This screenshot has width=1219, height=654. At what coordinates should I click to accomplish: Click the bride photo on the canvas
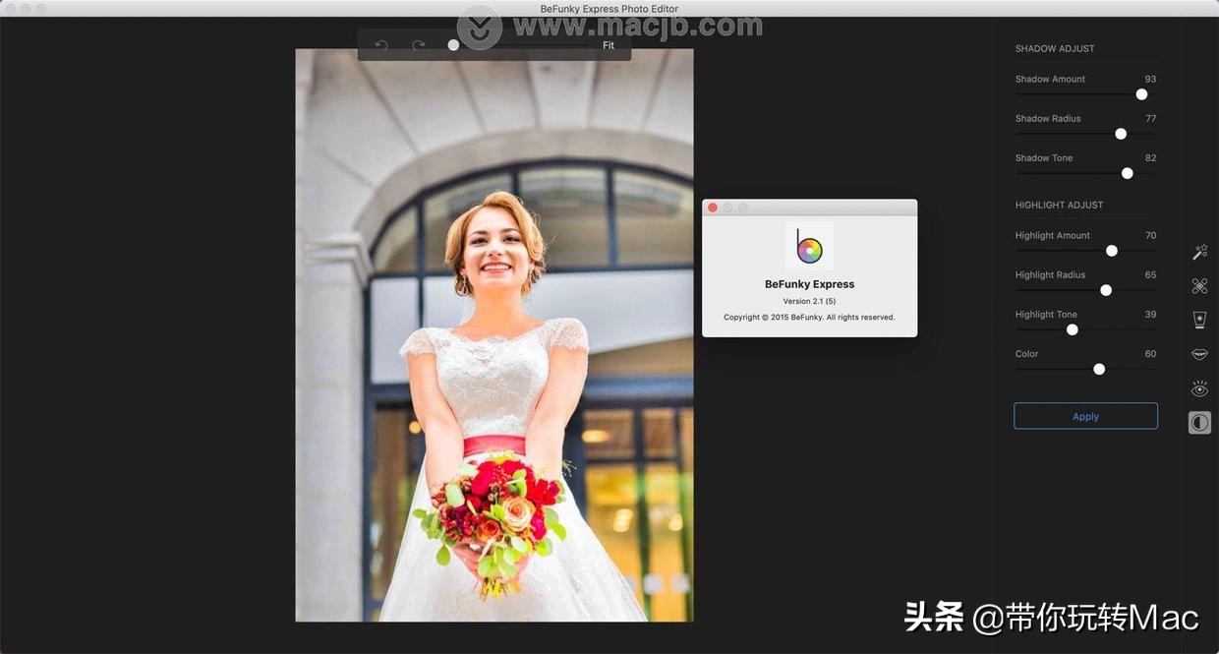494,335
